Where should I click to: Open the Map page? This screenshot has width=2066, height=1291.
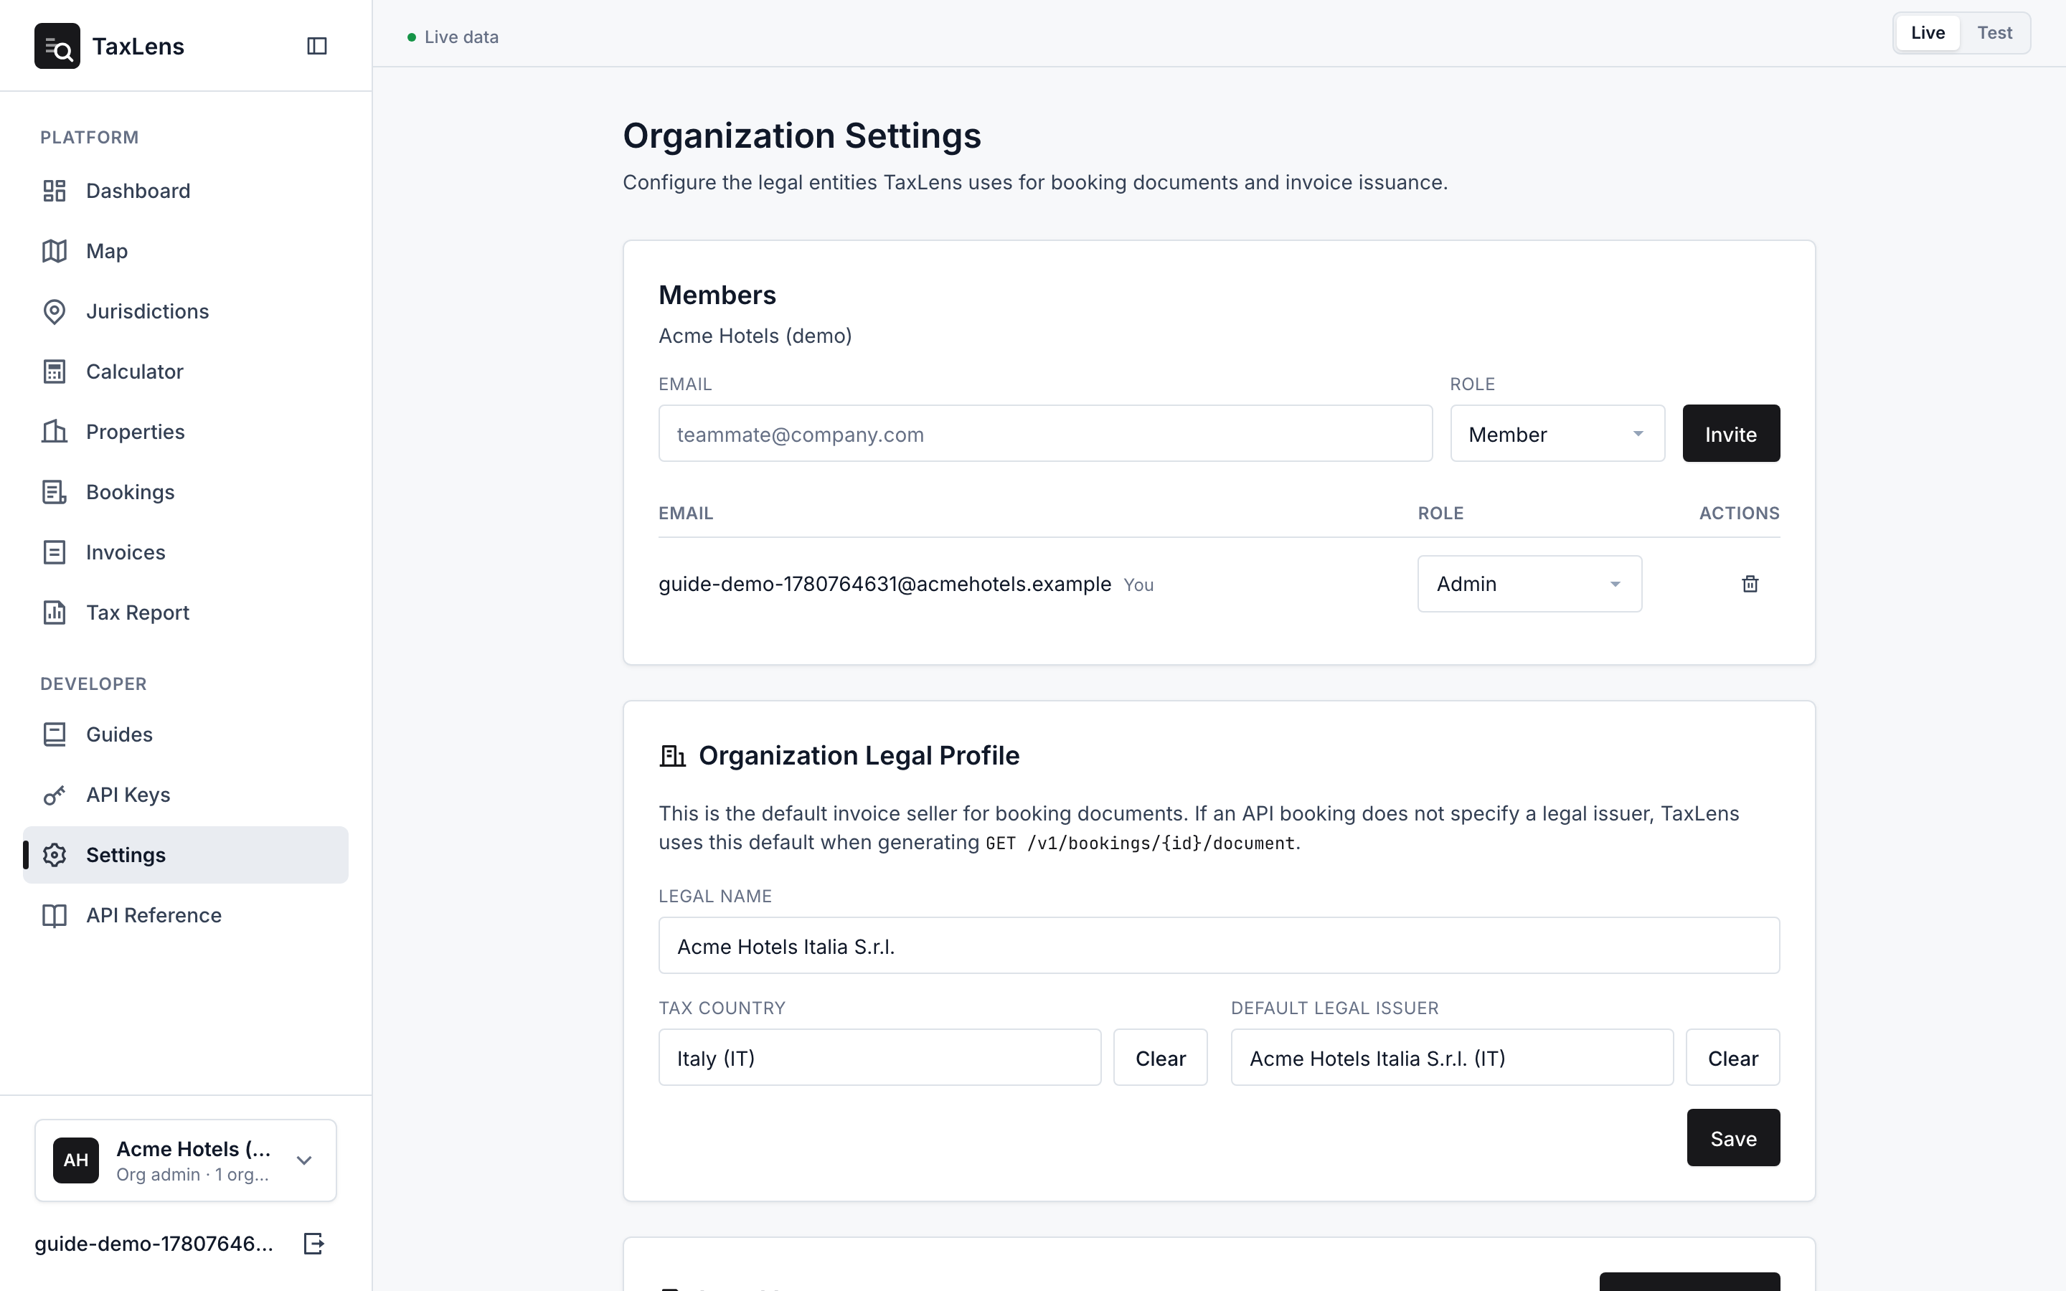[185, 251]
